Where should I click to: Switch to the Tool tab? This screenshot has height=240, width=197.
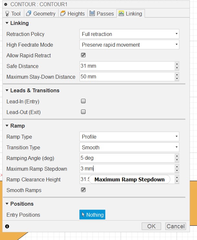coord(13,14)
